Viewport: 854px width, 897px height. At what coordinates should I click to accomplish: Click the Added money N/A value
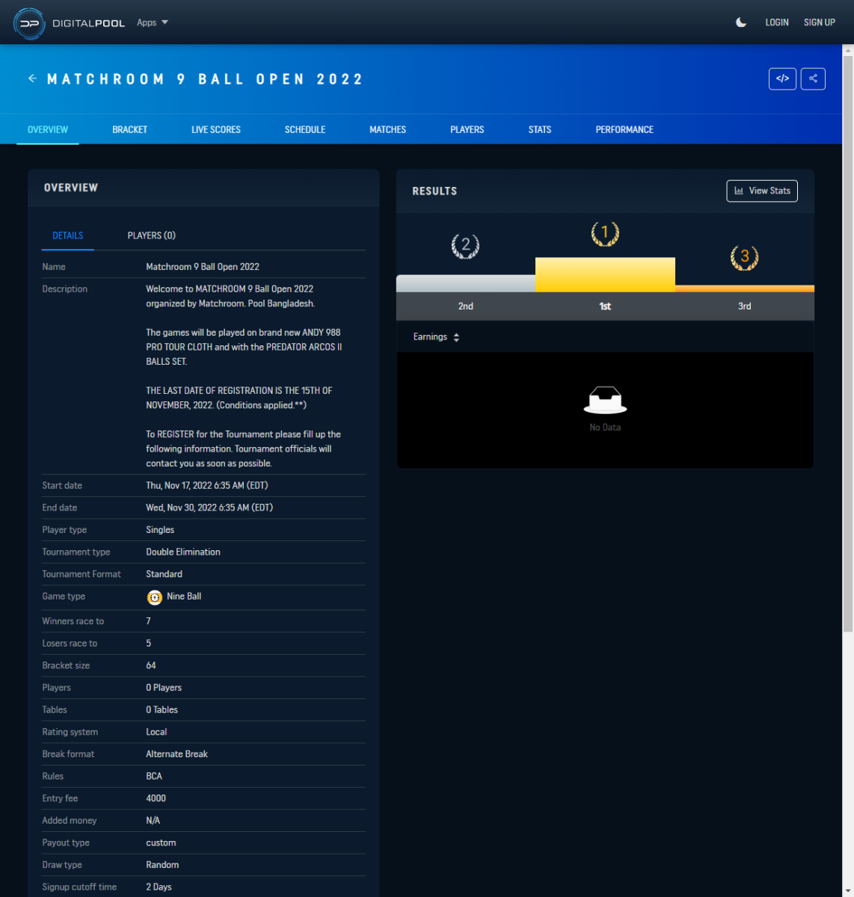coord(153,821)
